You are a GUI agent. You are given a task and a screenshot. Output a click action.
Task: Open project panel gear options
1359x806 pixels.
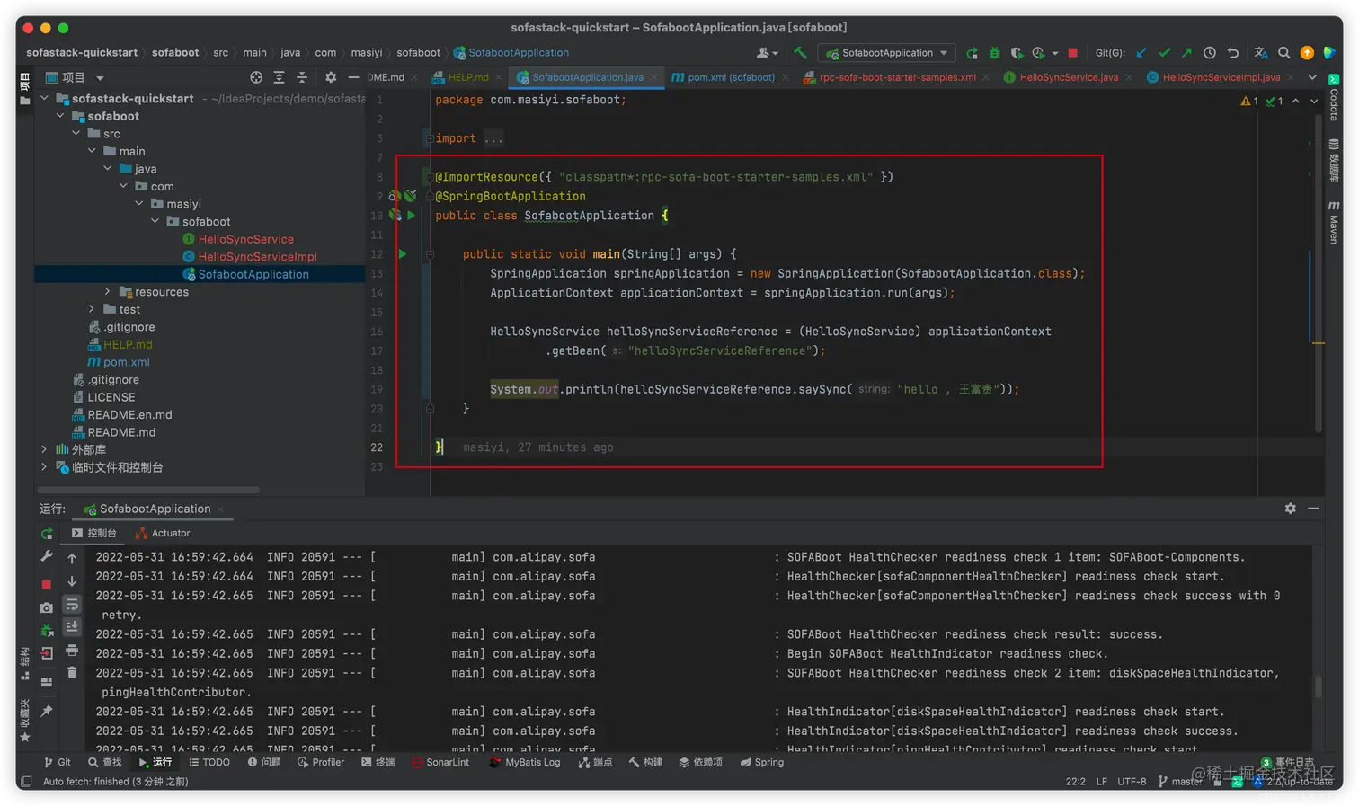tap(331, 77)
